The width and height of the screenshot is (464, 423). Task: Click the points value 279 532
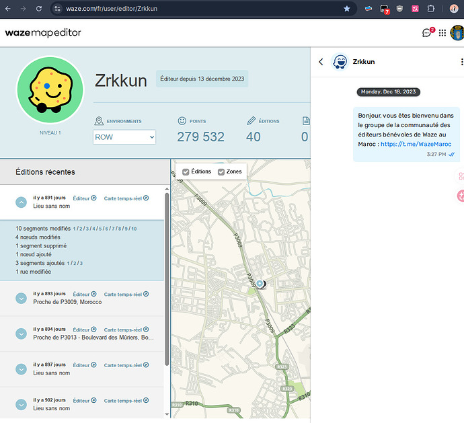coord(200,137)
